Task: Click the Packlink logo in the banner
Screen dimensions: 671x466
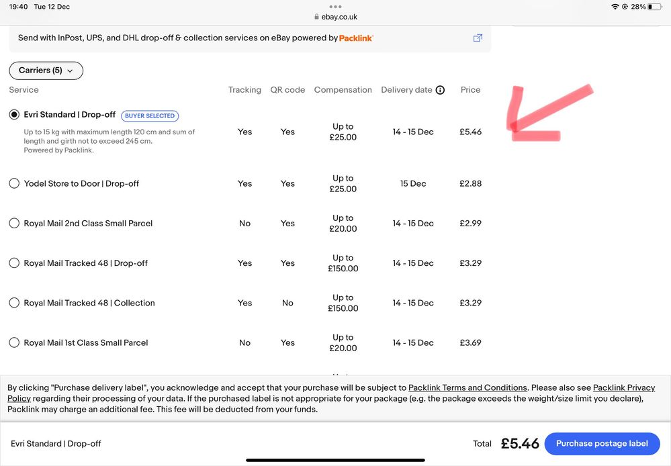Action: [356, 38]
